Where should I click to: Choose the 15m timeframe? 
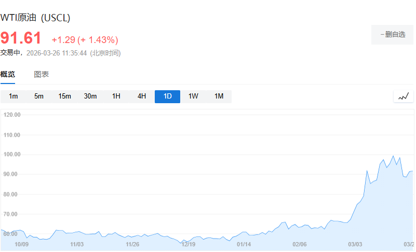tap(65, 96)
